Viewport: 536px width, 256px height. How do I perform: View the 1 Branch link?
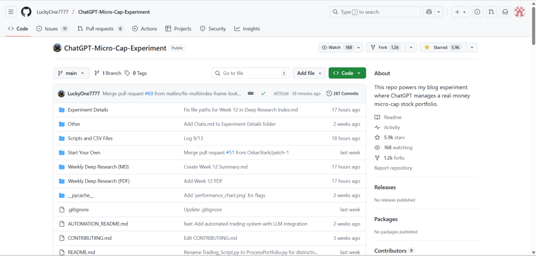click(108, 73)
